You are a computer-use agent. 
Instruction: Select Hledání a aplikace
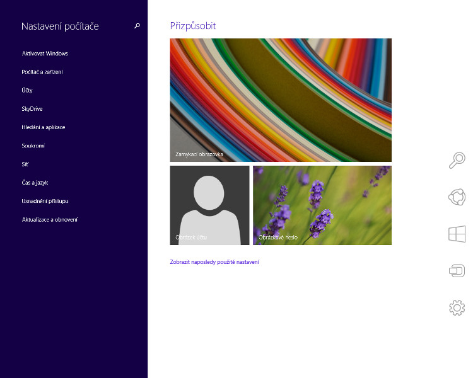click(x=44, y=127)
